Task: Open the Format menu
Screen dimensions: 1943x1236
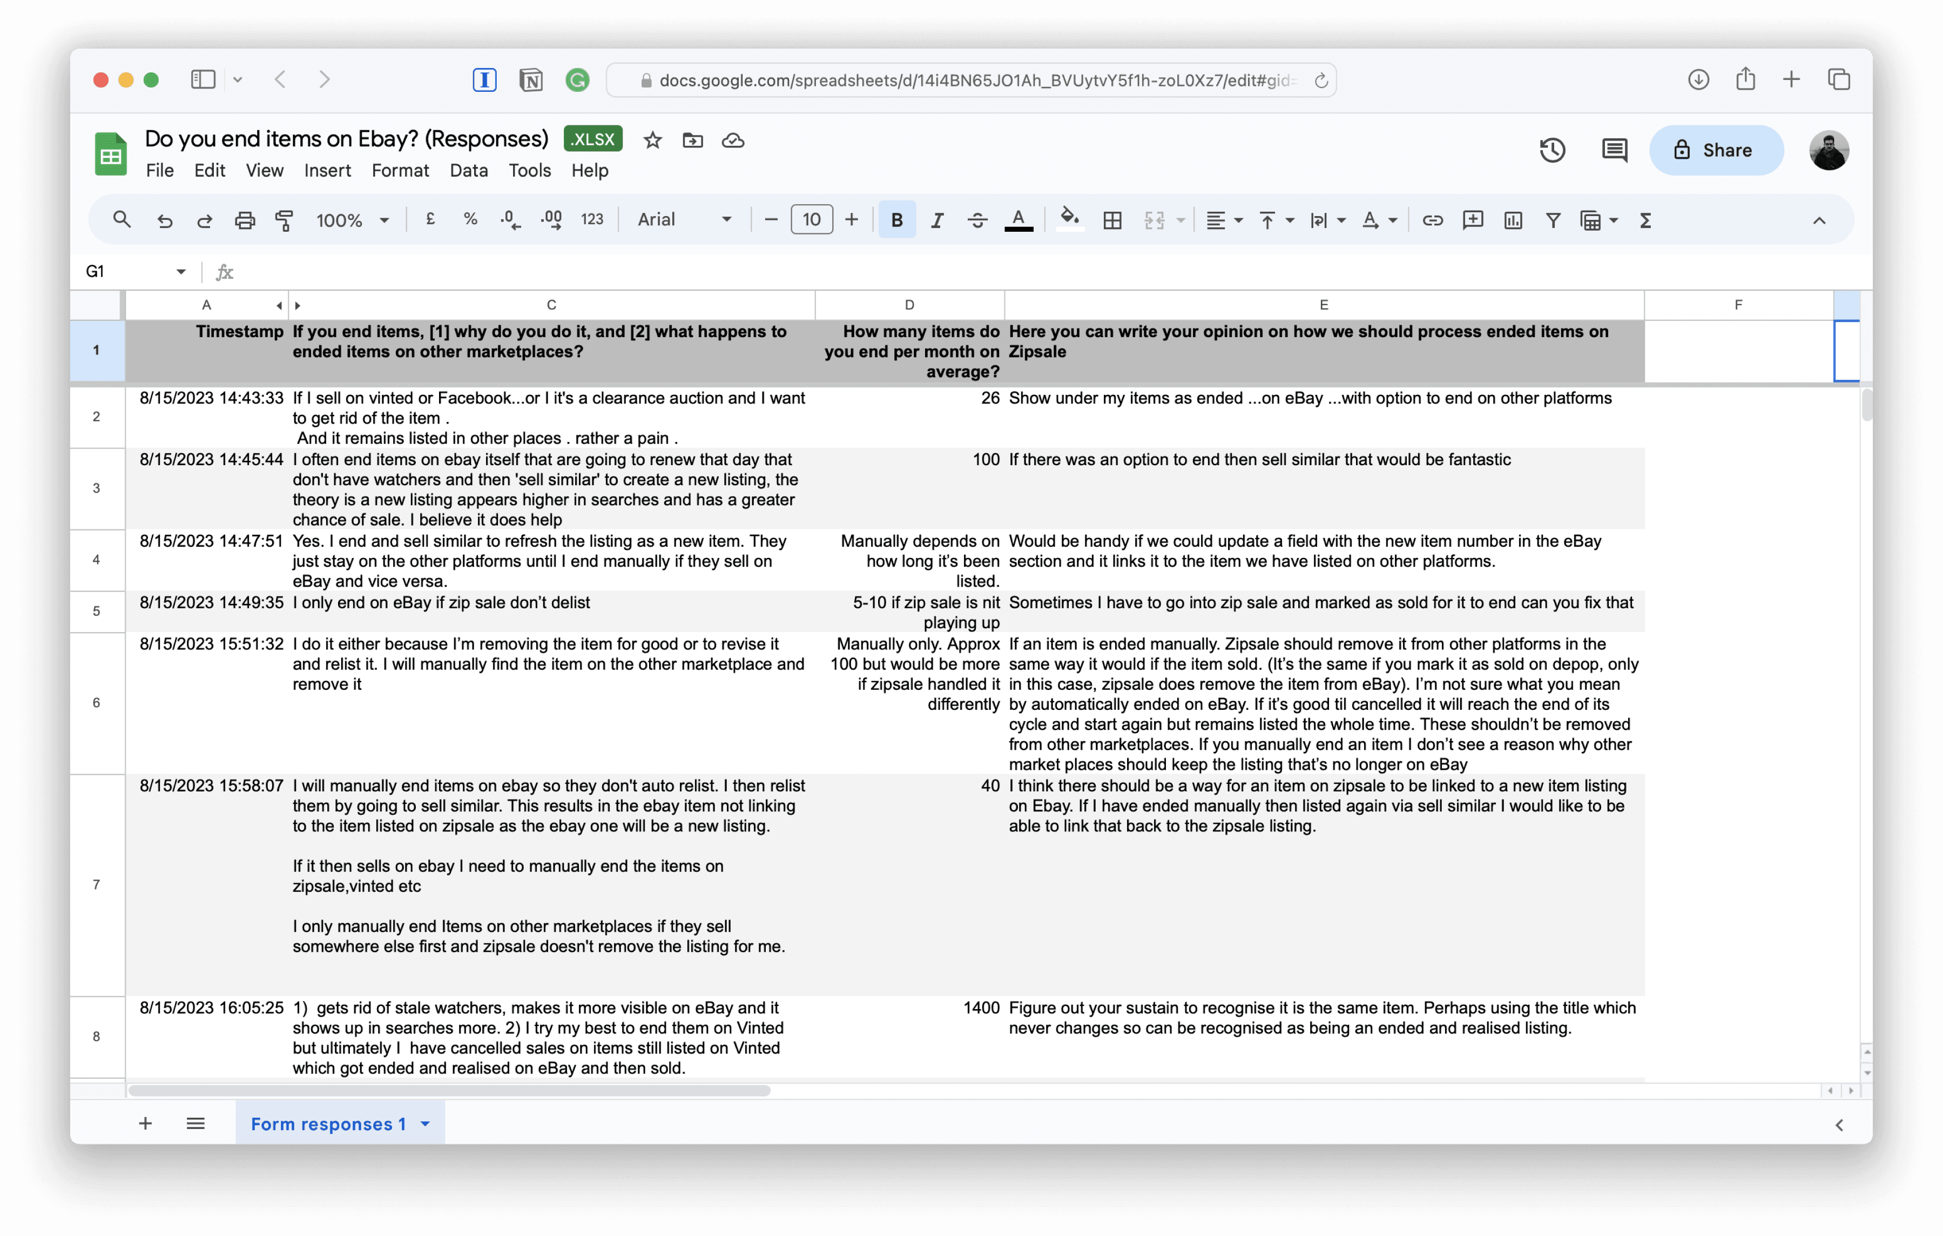Action: (400, 170)
